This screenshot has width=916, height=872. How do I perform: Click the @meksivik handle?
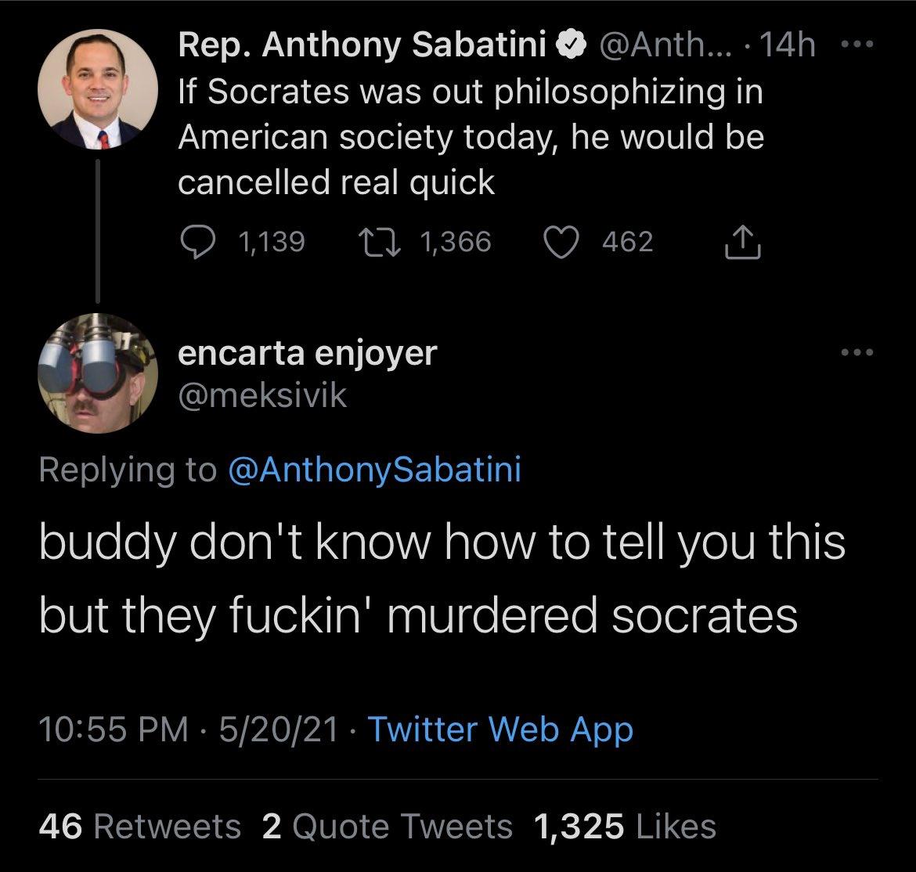point(264,395)
